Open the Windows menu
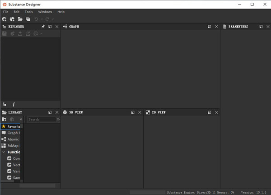271x195 pixels. tap(45, 12)
